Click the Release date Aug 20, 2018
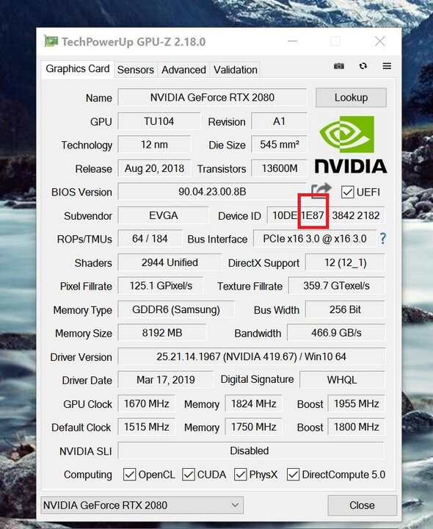Viewport: 433px width, 529px height. 154,168
